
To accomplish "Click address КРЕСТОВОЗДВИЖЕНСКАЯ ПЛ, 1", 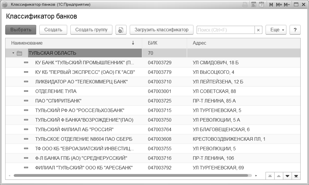I will (x=229, y=139).
